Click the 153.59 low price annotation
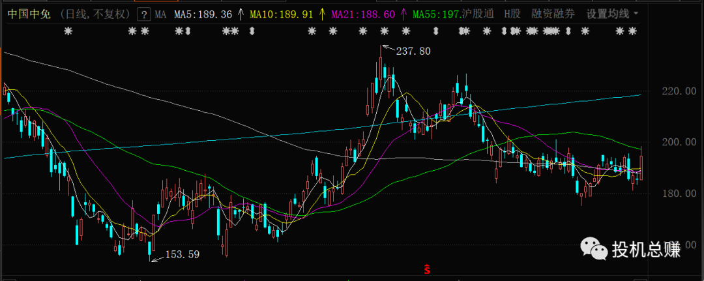Image resolution: width=704 pixels, height=281 pixels. [x=182, y=255]
